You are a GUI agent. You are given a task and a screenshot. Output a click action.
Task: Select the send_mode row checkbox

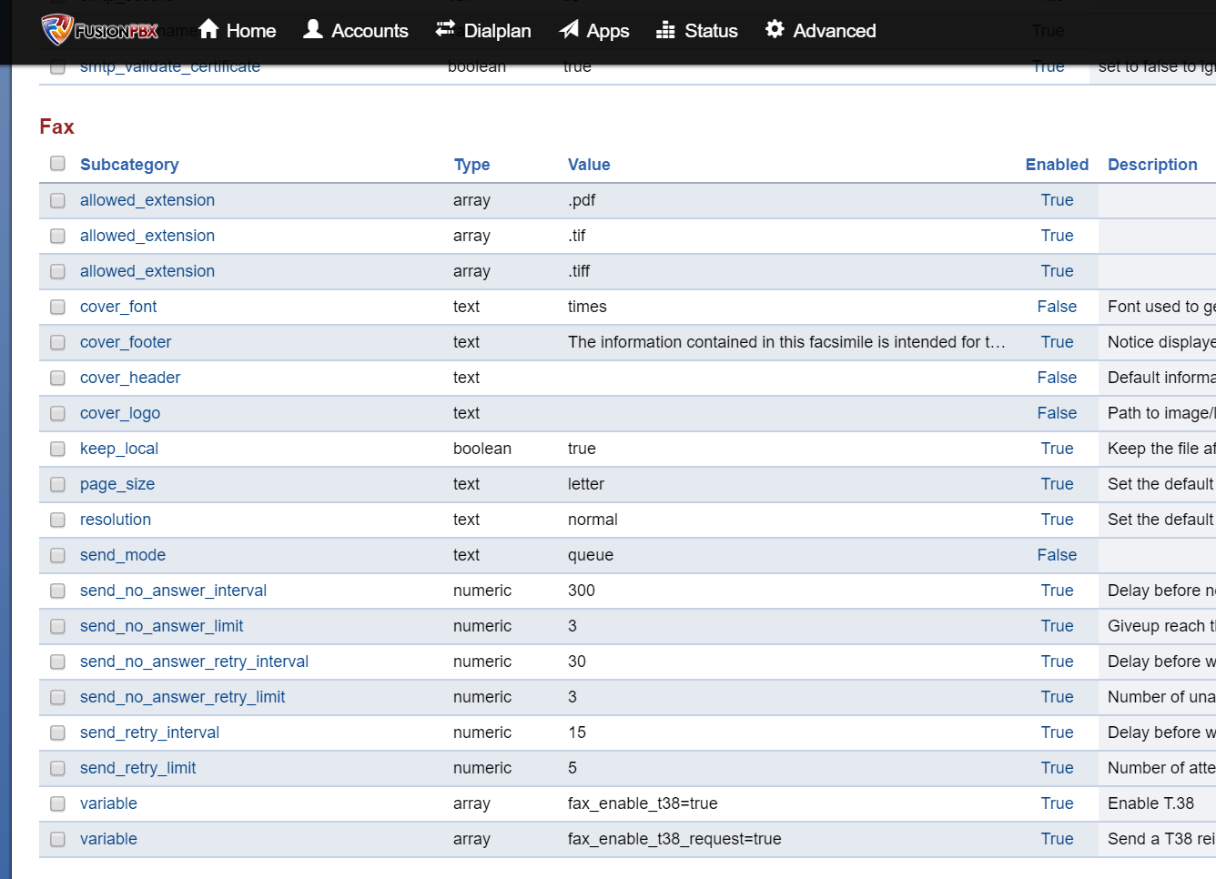pyautogui.click(x=57, y=555)
